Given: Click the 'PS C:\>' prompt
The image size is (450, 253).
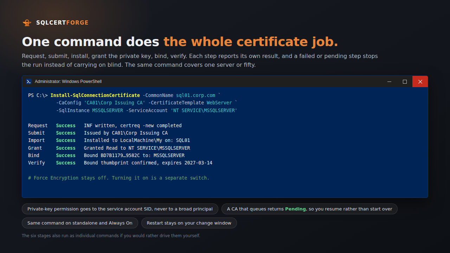Looking at the screenshot, I should [38, 95].
